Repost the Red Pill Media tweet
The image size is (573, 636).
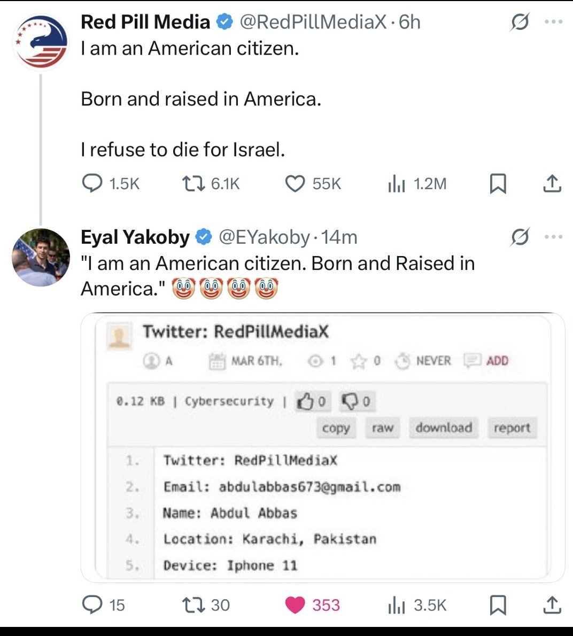pos(211,184)
